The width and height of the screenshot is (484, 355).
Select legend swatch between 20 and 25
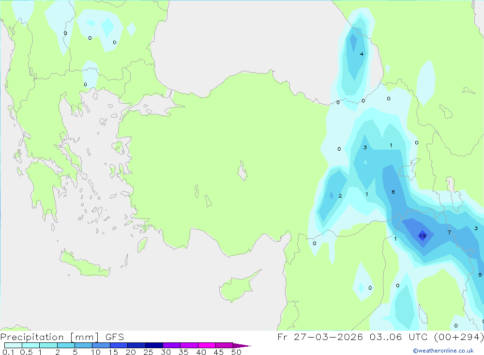(x=136, y=345)
